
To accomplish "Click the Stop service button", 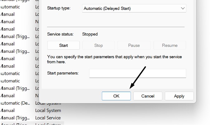I will click(x=98, y=45).
